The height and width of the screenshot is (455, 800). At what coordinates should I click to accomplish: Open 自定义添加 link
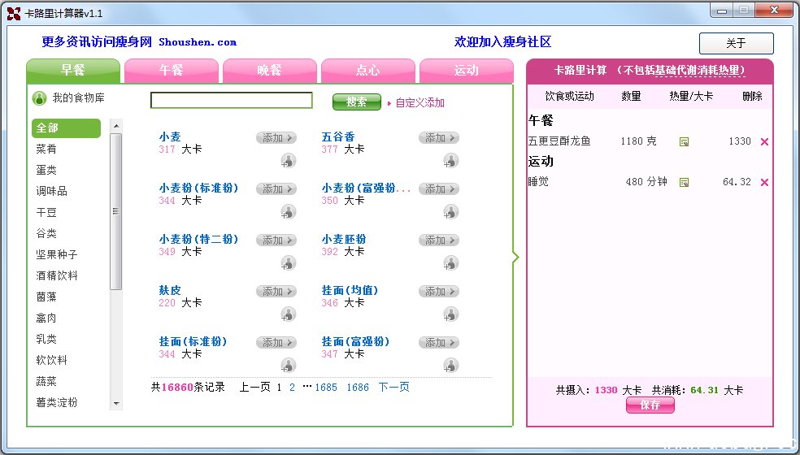(x=420, y=103)
